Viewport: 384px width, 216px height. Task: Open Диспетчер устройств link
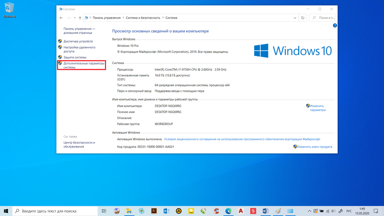click(x=78, y=41)
